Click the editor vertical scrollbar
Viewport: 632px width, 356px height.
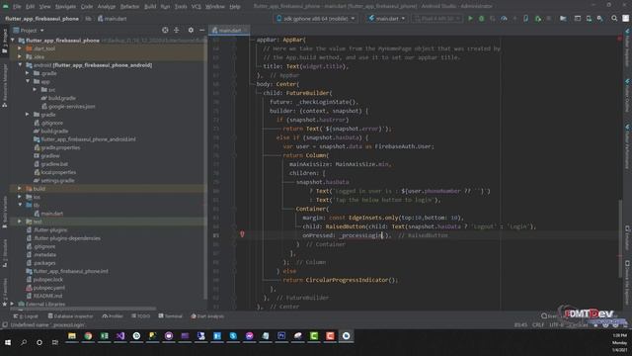tap(620, 238)
